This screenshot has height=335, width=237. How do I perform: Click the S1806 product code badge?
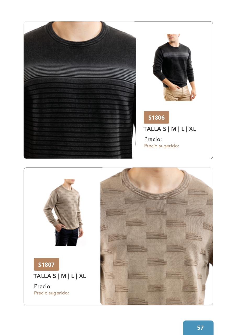(x=156, y=117)
